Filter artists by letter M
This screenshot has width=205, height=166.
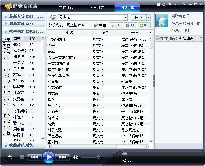[x=5, y=93]
